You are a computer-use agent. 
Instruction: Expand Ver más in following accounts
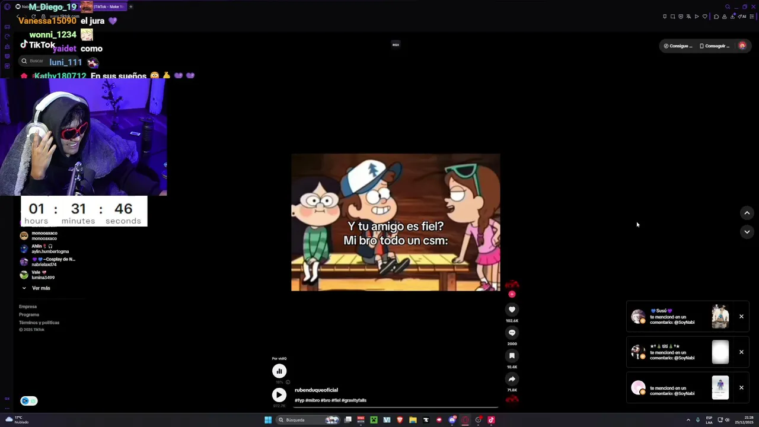[36, 288]
